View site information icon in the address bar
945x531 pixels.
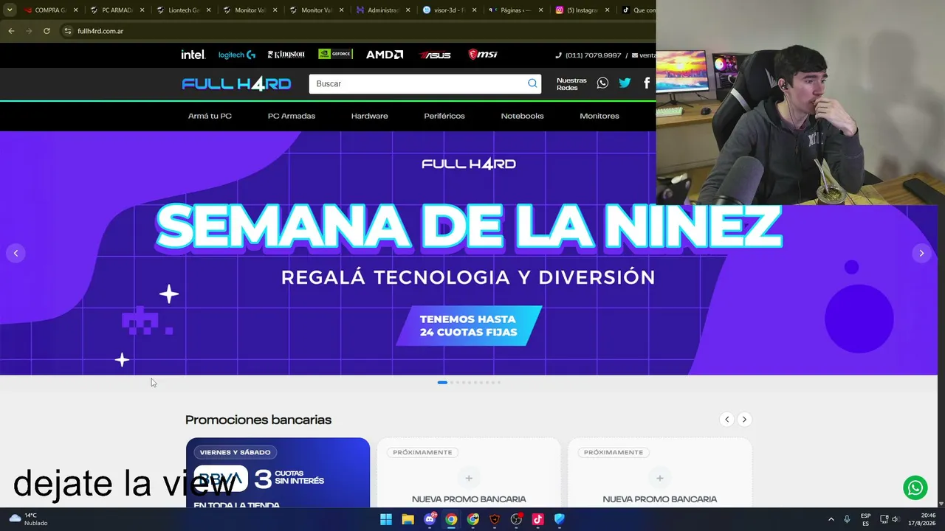[67, 31]
